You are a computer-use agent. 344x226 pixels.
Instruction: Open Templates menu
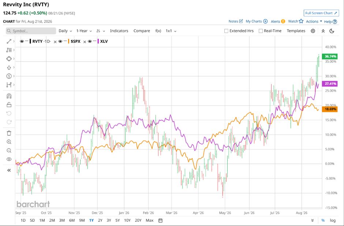tap(296, 31)
